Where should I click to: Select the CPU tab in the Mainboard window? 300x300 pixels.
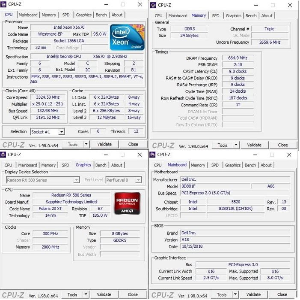(x=157, y=165)
